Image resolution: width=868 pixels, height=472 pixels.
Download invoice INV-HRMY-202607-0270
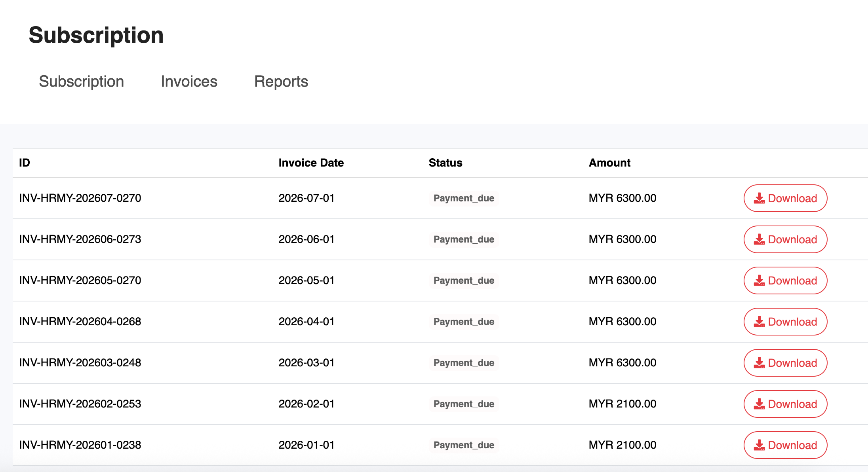(x=785, y=198)
